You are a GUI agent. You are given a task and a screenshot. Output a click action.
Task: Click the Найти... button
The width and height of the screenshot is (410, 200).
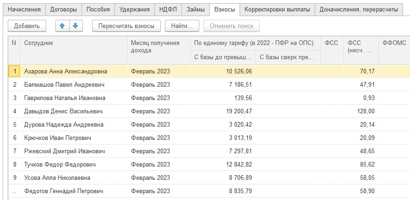(x=182, y=26)
